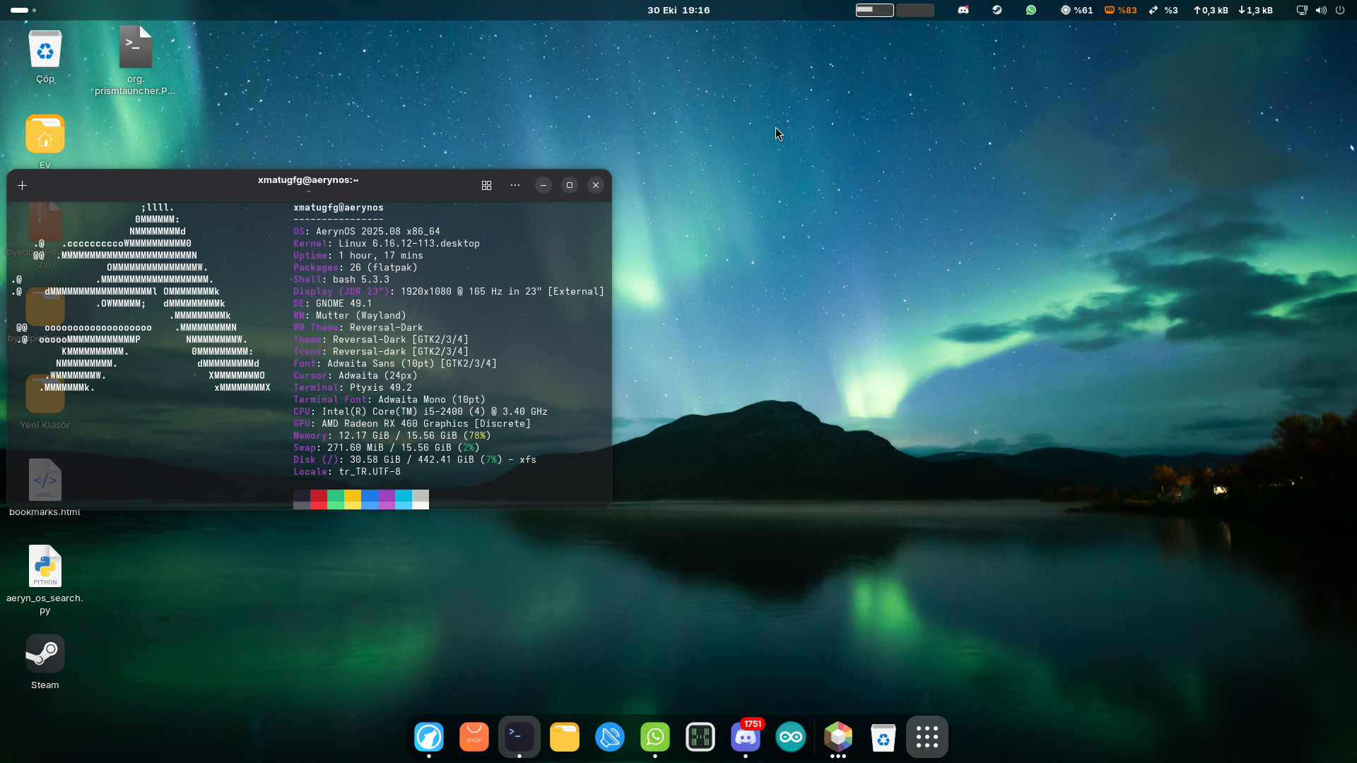This screenshot has height=763, width=1357.
Task: Open the yellow Files folder in the dock
Action: (565, 737)
